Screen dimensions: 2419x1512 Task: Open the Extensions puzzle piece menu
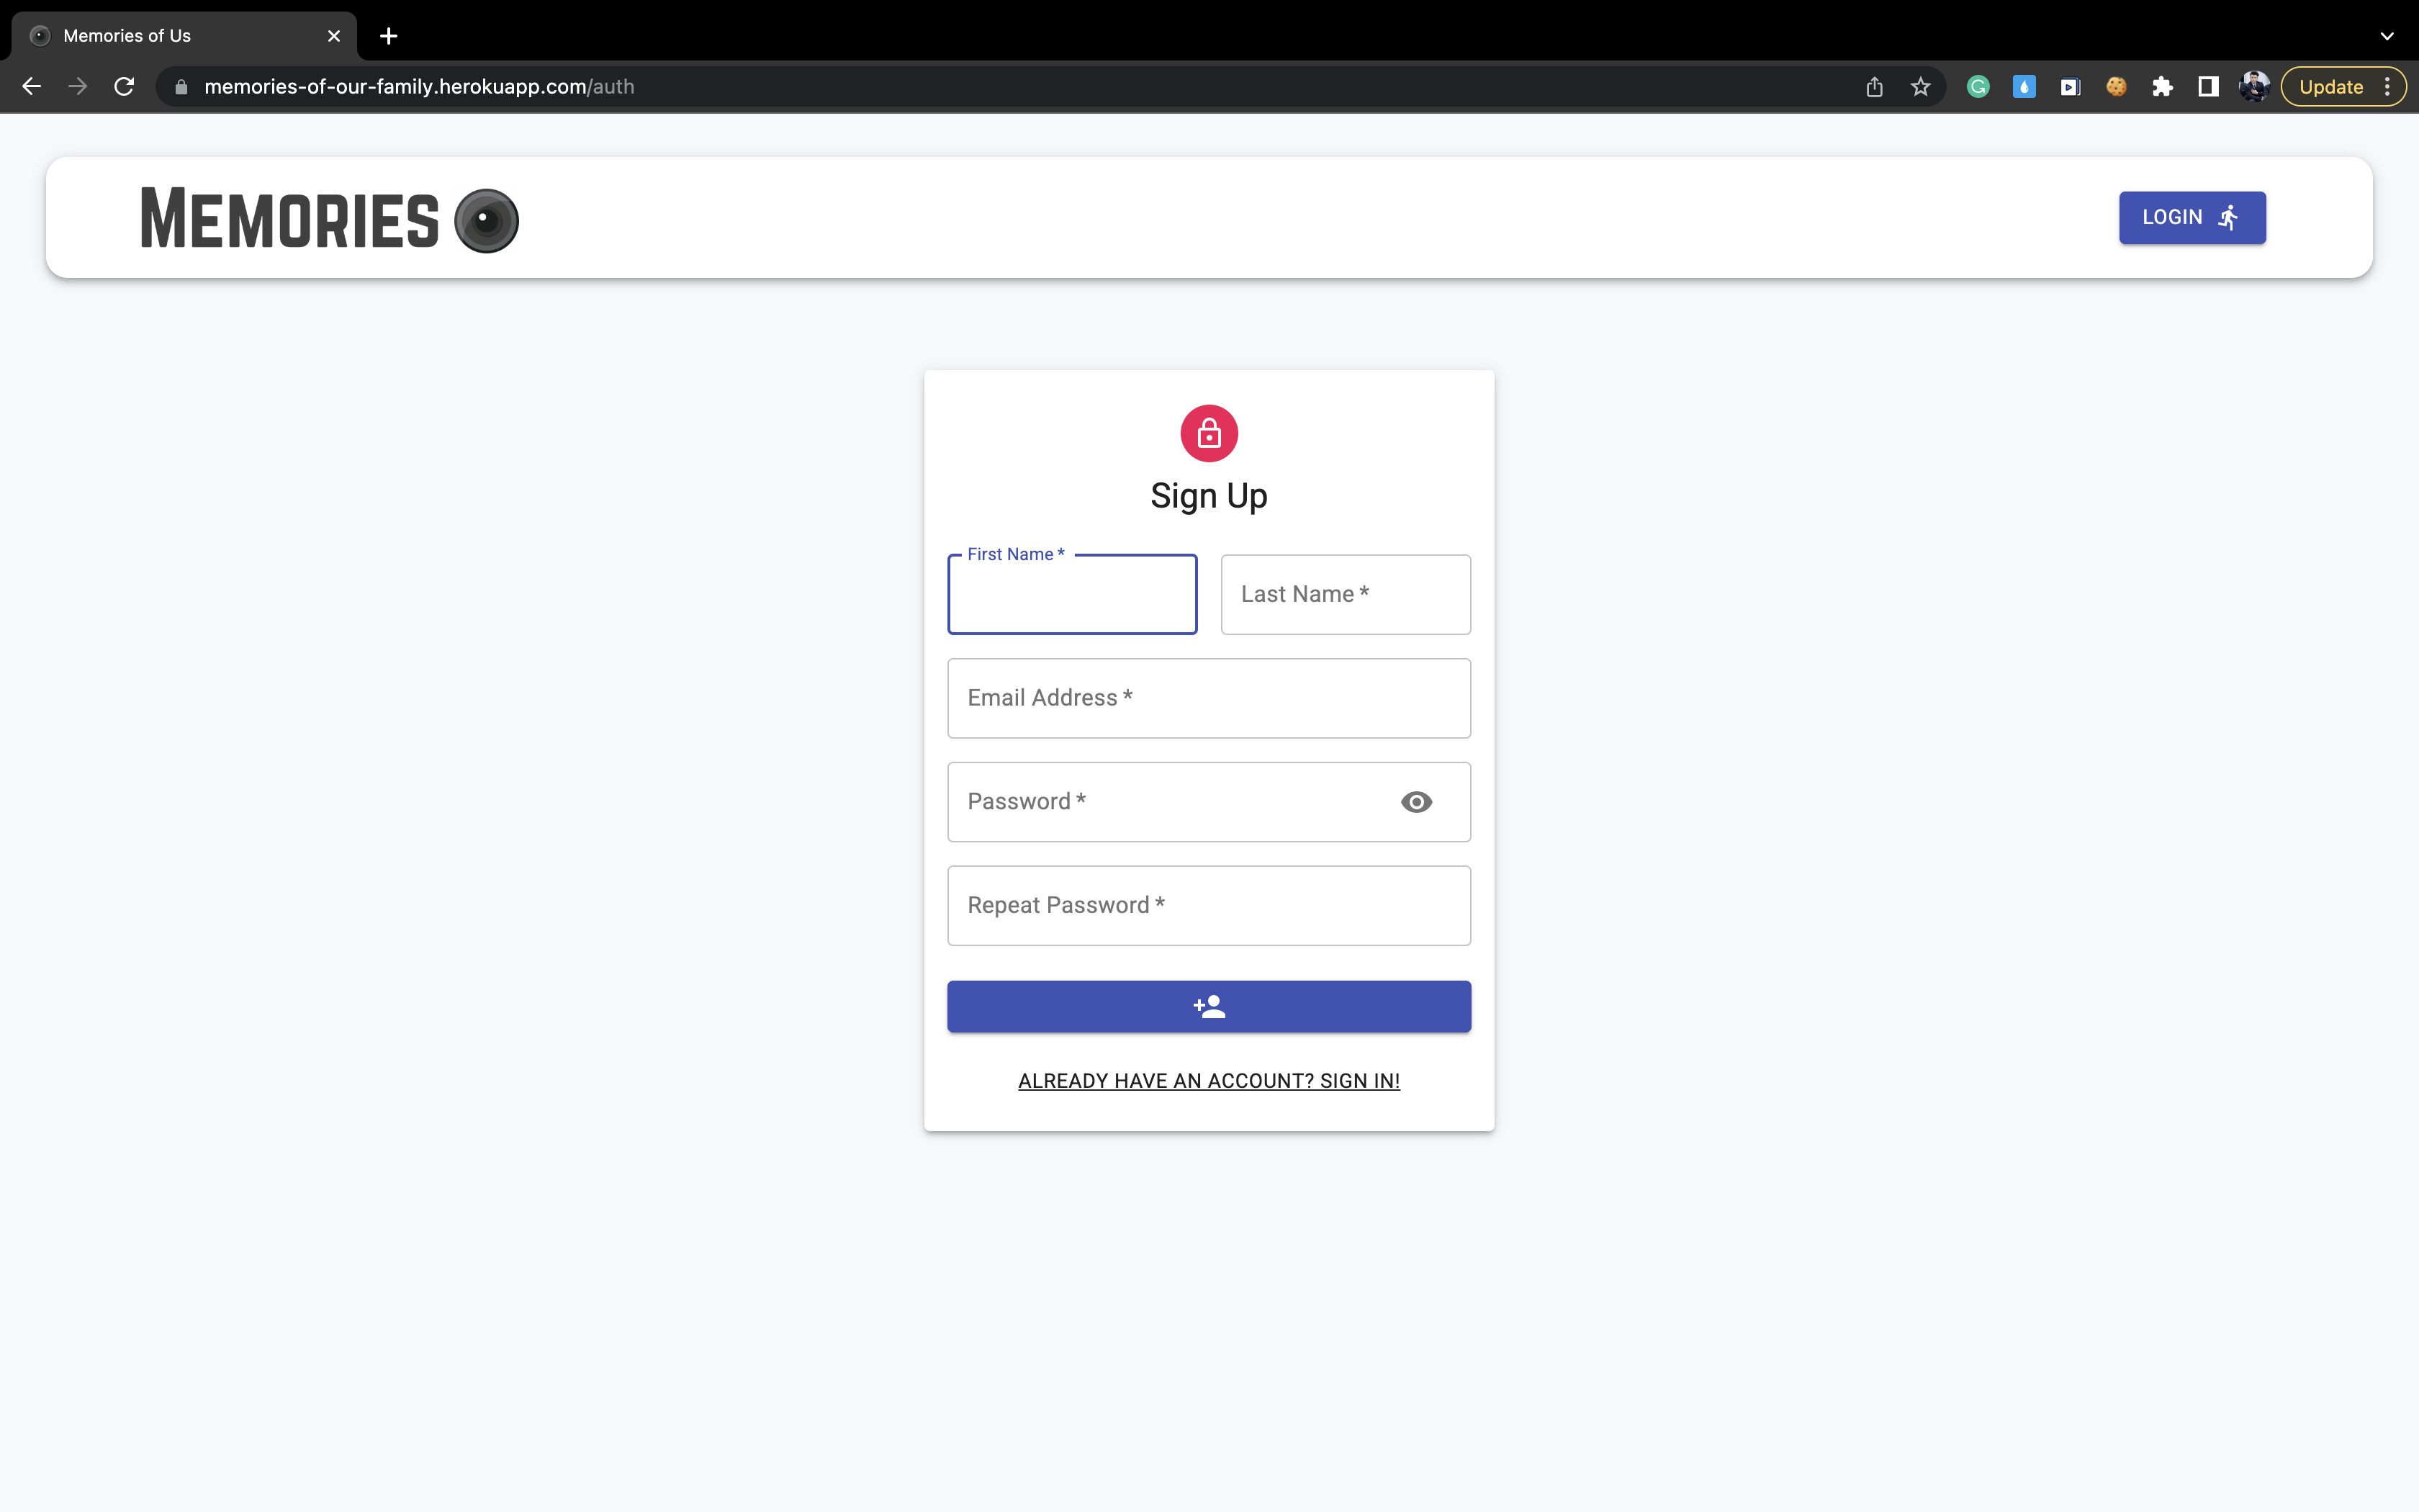coord(2162,87)
